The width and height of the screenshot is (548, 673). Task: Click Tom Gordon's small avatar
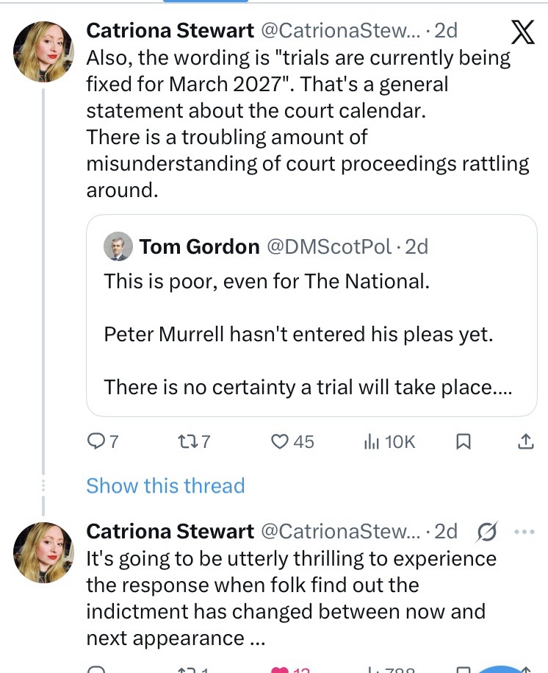tap(118, 246)
